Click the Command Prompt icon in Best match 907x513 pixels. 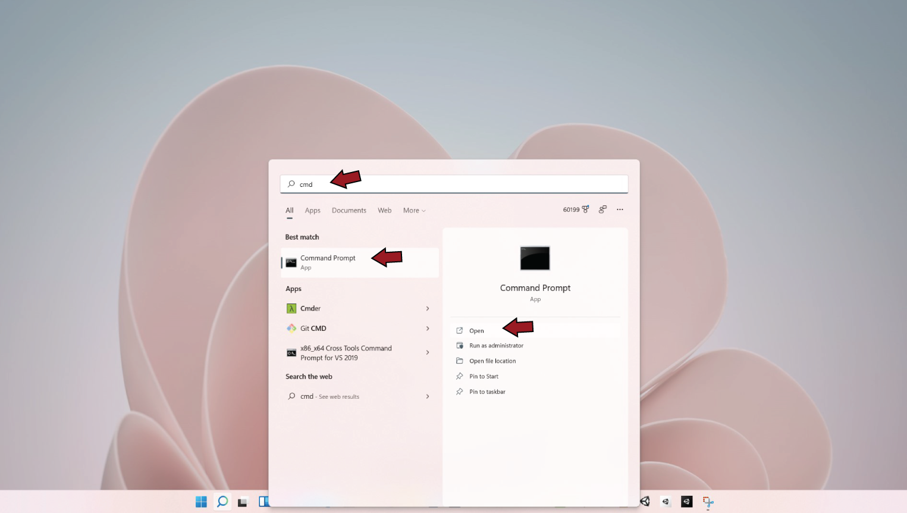click(x=291, y=262)
